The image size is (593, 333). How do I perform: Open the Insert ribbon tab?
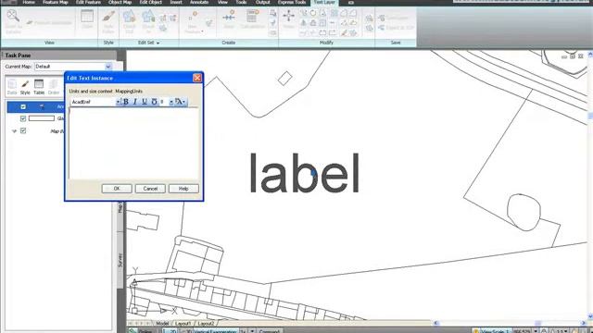[176, 2]
